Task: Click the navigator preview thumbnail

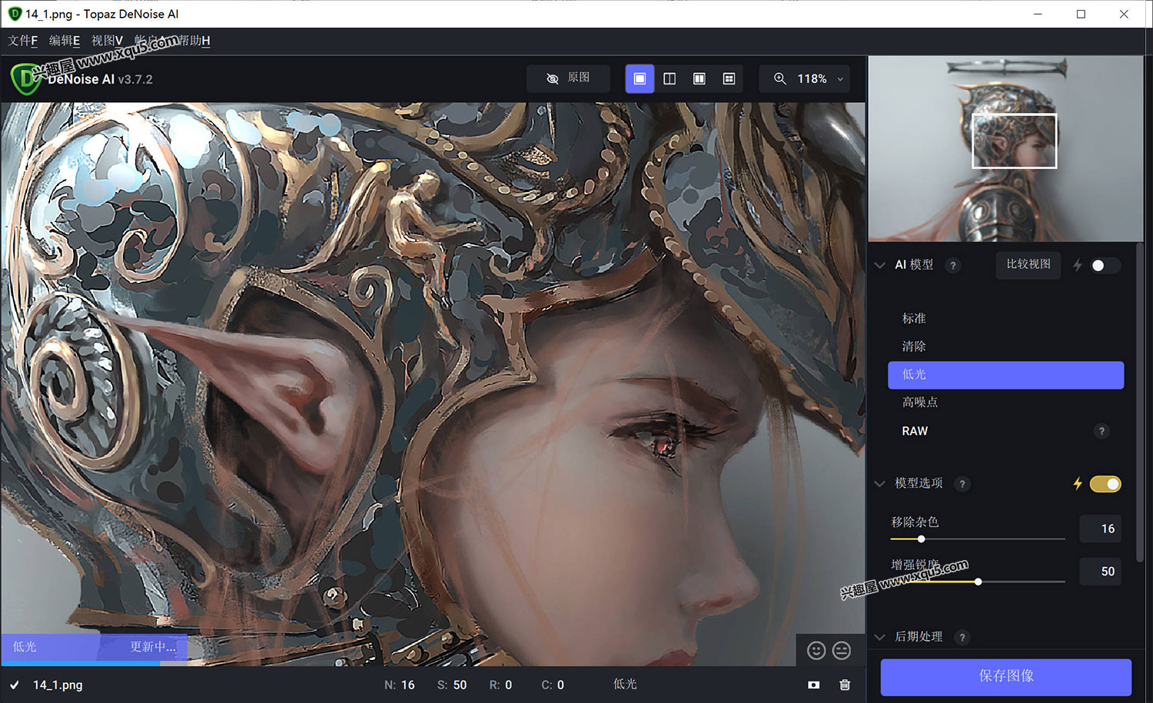Action: 1005,148
